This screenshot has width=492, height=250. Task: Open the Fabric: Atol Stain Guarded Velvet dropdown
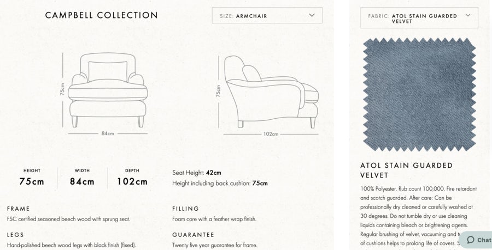coord(419,18)
